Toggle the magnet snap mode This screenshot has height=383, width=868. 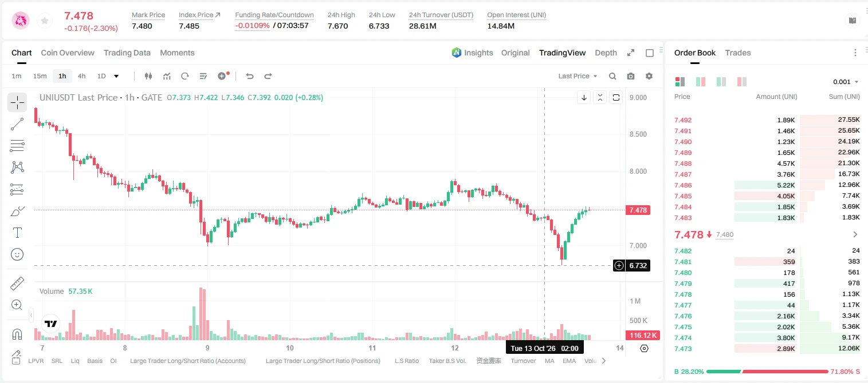point(17,334)
